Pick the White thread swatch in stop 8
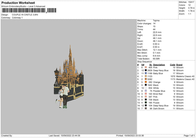 (145, 88)
